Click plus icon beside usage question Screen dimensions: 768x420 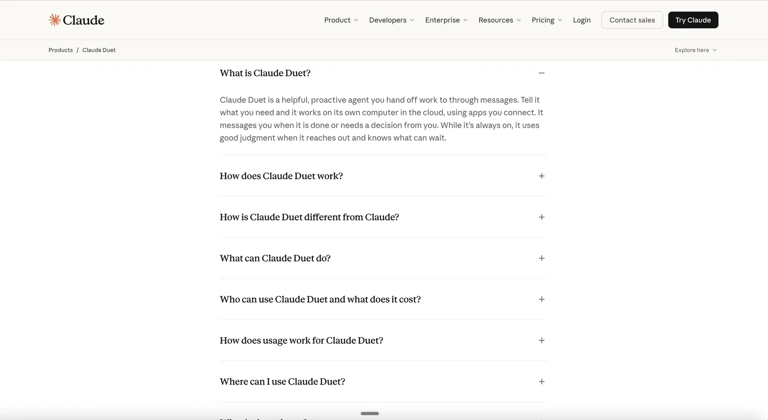(541, 340)
